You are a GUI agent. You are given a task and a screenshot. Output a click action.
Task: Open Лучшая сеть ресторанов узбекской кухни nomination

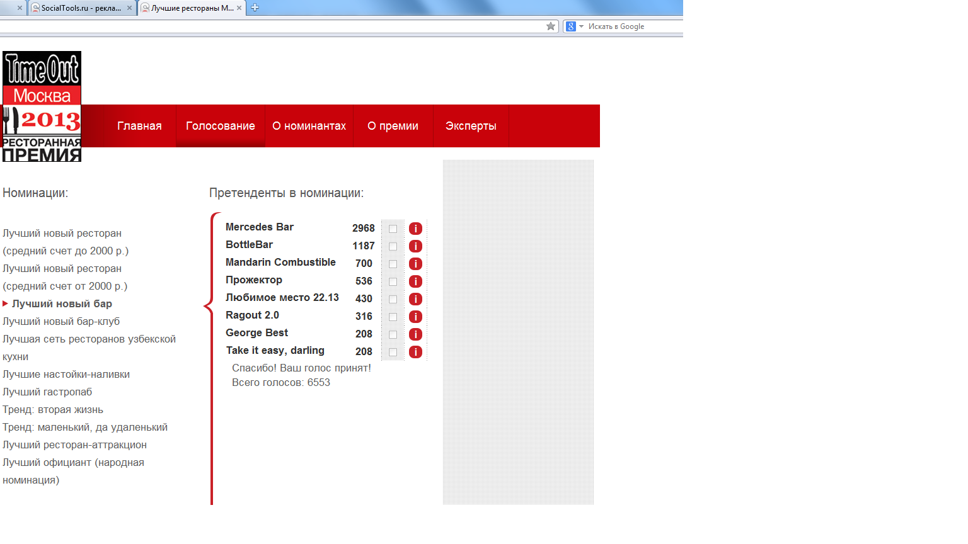click(89, 348)
